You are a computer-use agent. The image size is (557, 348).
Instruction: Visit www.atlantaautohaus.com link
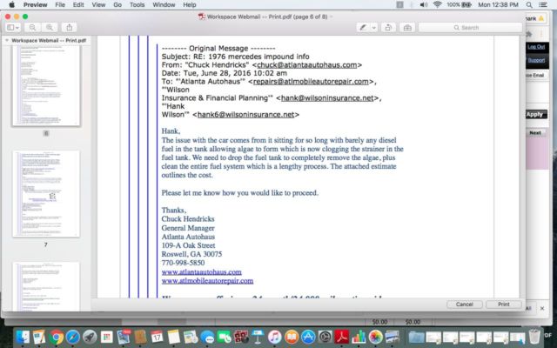(x=201, y=272)
